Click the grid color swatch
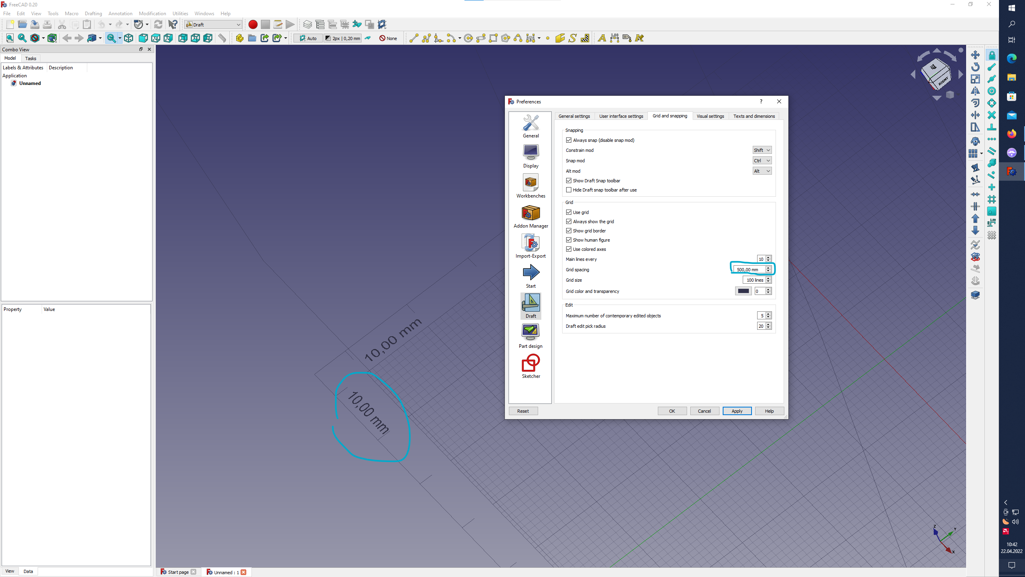The height and width of the screenshot is (577, 1025). coord(743,291)
